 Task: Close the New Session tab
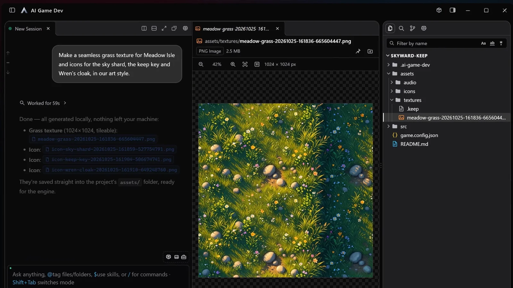point(48,28)
